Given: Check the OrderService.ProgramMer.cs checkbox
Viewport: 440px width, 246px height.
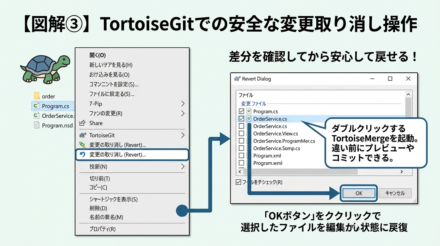Looking at the screenshot, I should click(x=241, y=141).
